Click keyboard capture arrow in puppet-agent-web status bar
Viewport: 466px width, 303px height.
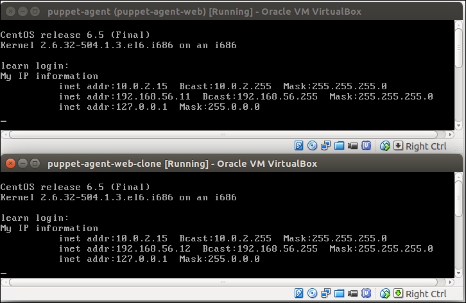pyautogui.click(x=398, y=146)
